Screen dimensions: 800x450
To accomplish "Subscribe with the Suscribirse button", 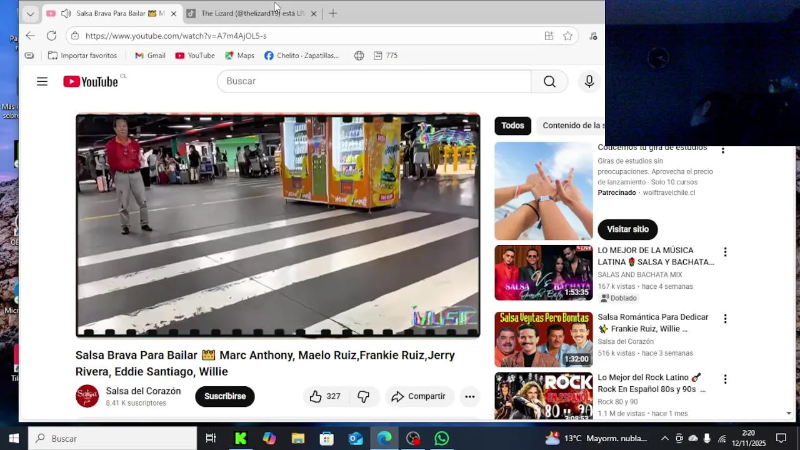I will pos(225,396).
